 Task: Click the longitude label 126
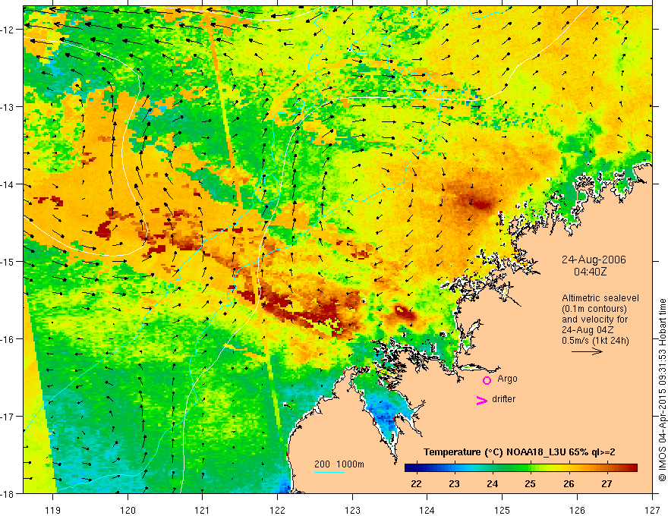point(577,510)
